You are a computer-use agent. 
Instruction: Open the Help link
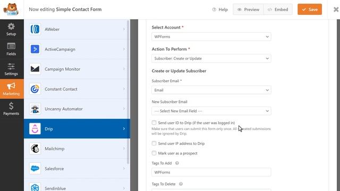[220, 10]
